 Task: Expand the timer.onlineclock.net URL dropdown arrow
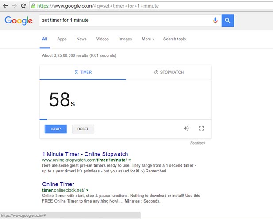click(88, 190)
